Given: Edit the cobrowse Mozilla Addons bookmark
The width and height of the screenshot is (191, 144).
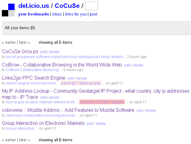Looking at the screenshot, I should [x=140, y=110].
